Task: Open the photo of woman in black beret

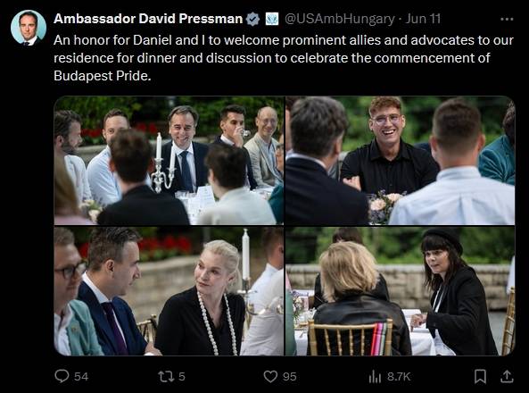Action: tap(401, 291)
